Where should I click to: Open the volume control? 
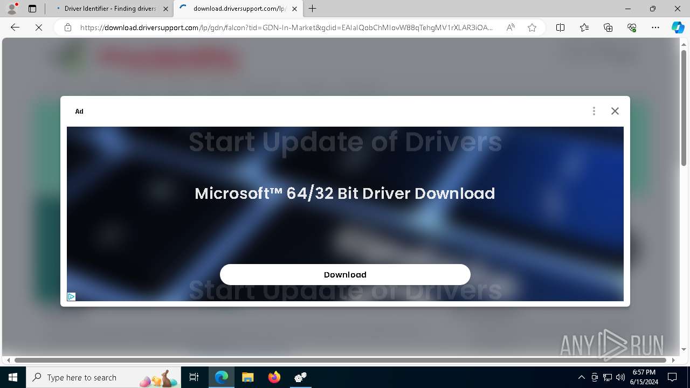[620, 377]
